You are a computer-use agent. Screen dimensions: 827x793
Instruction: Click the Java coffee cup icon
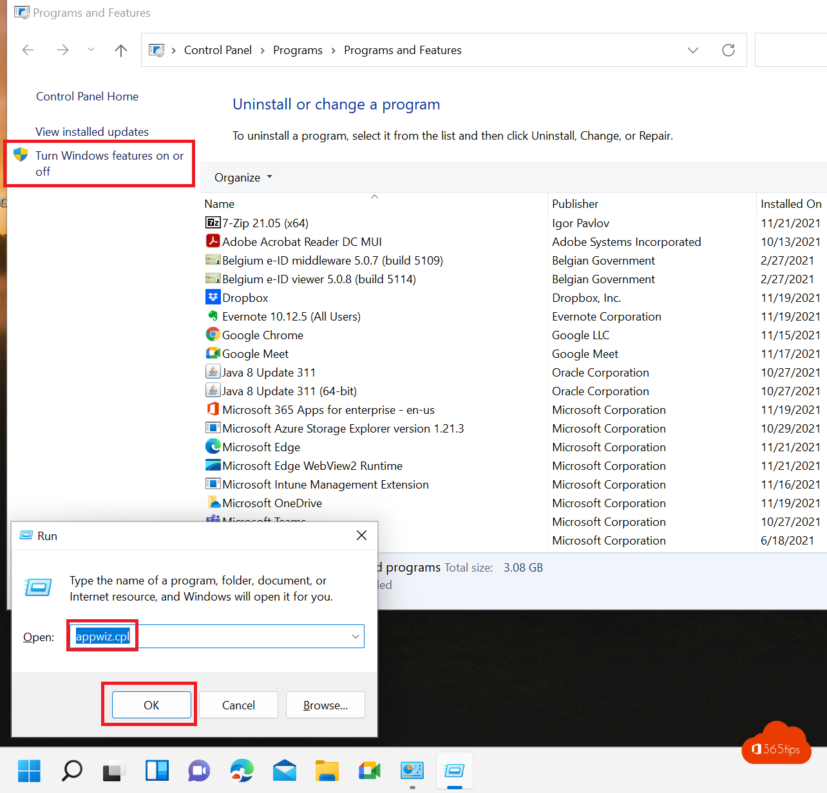tap(213, 372)
